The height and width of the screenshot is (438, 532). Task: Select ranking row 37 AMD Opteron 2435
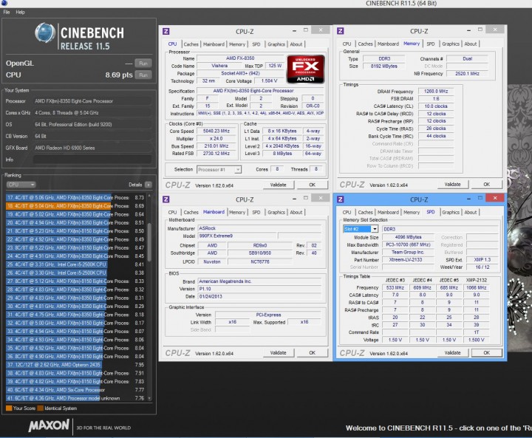pyautogui.click(x=75, y=365)
